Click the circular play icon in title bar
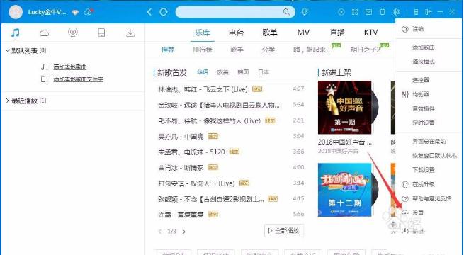This screenshot has width=464, height=255. click(341, 12)
